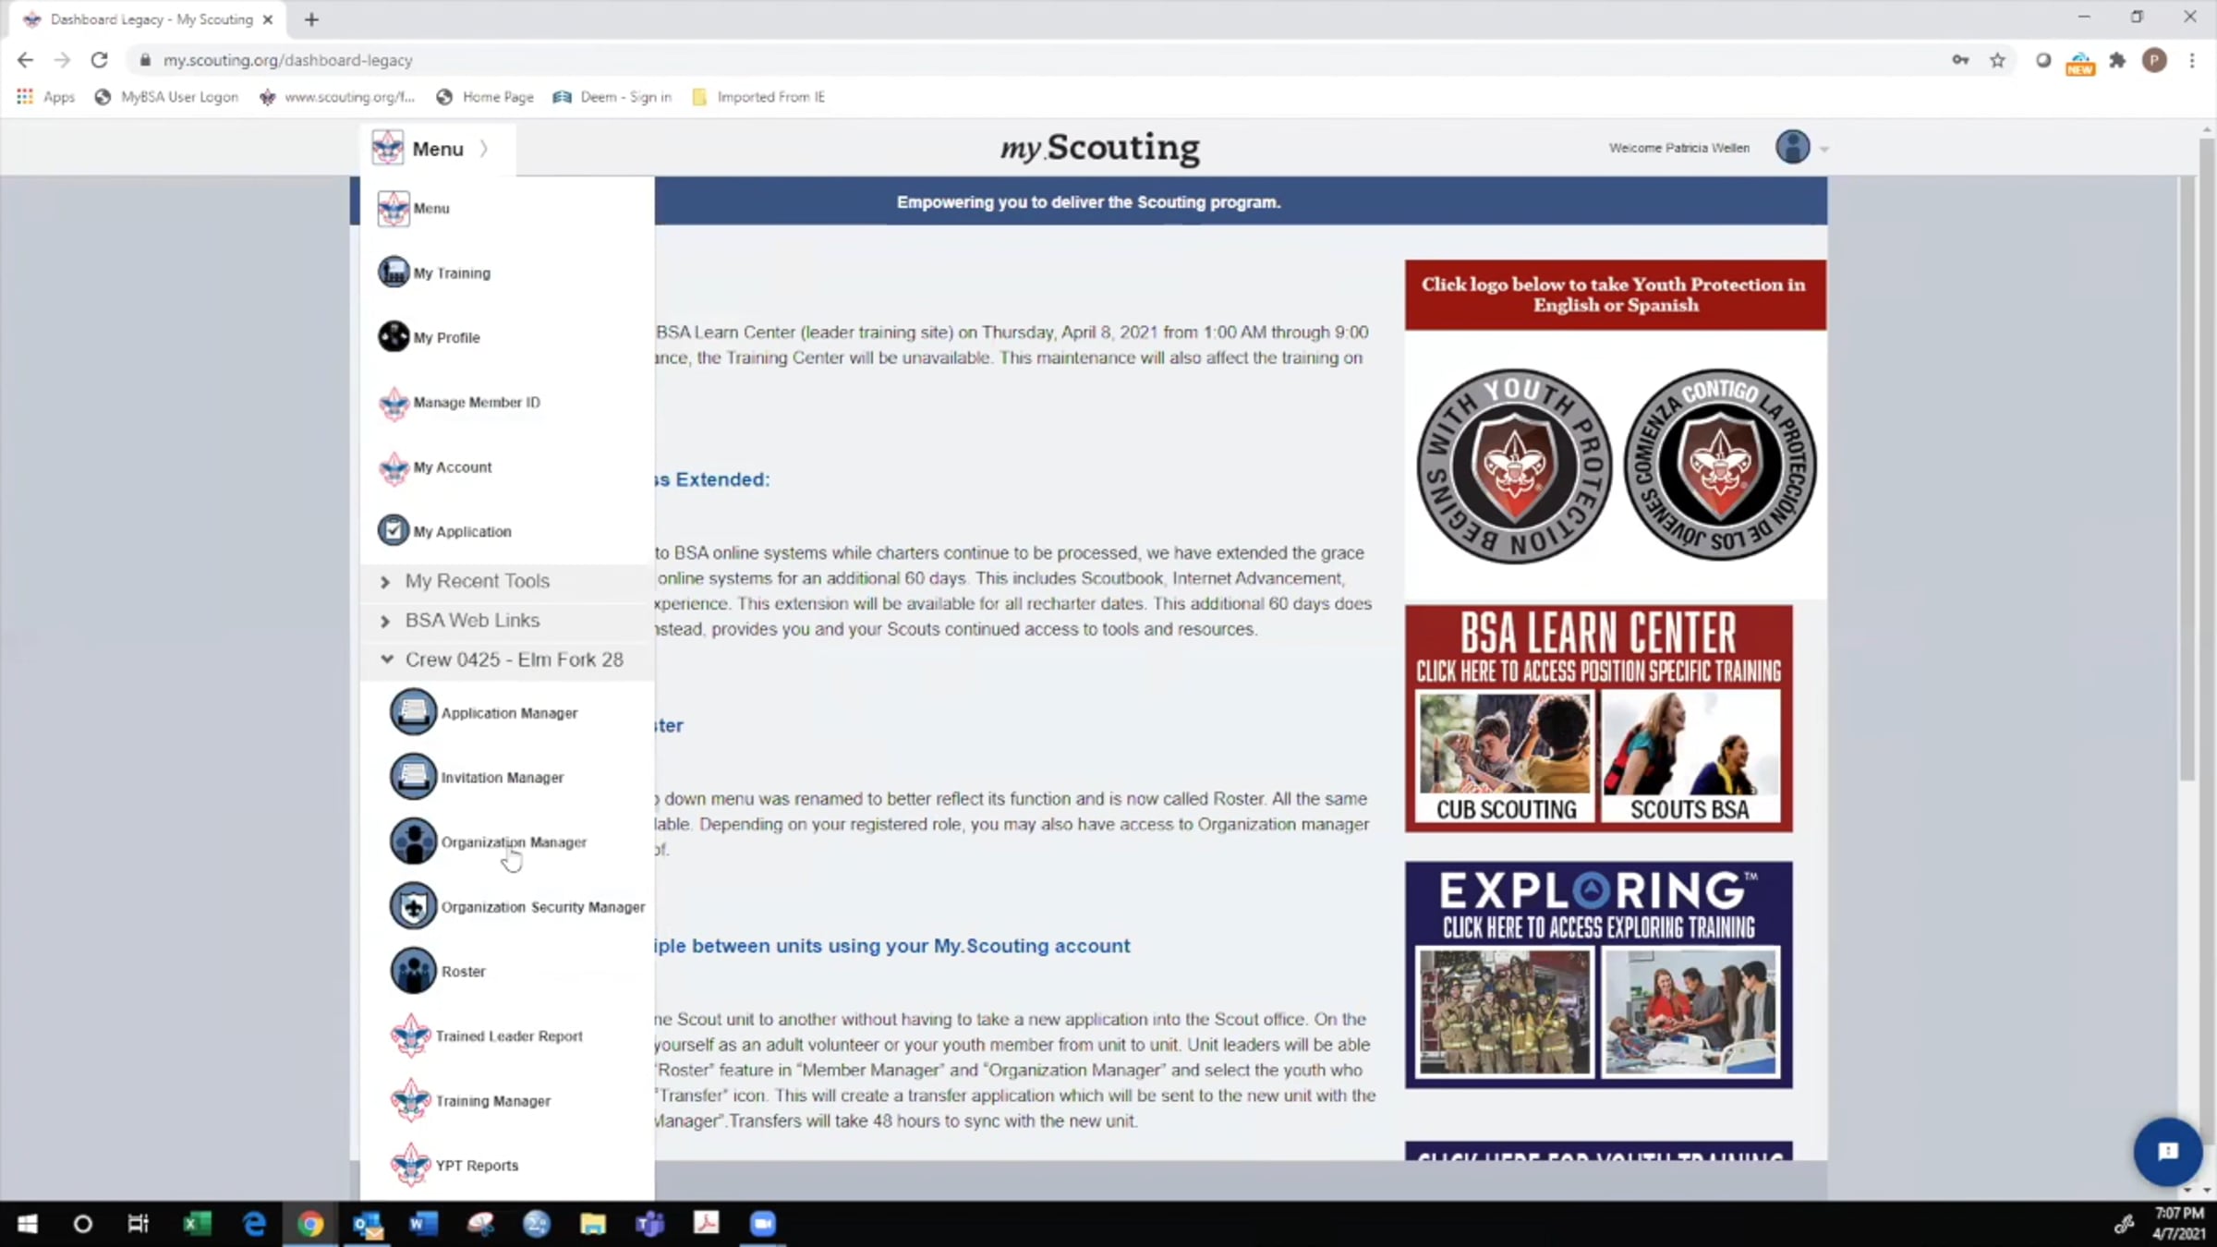This screenshot has width=2217, height=1247.
Task: Open Organization Security Manager shield icon
Action: pos(413,906)
